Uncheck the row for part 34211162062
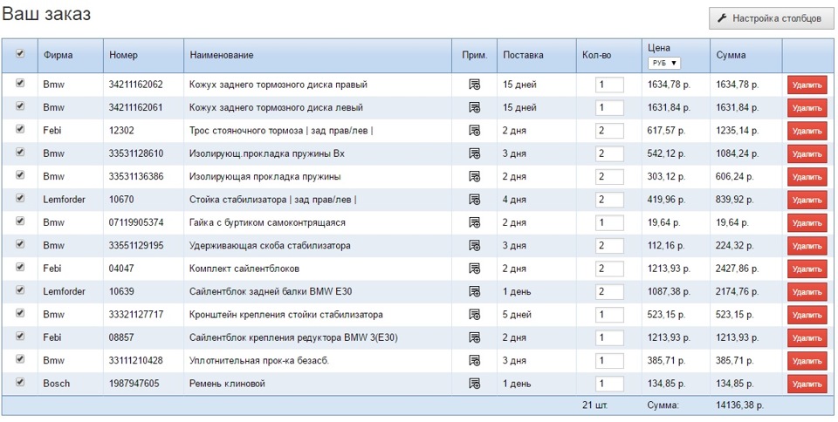Viewport: 838px width, 422px height. [20, 83]
